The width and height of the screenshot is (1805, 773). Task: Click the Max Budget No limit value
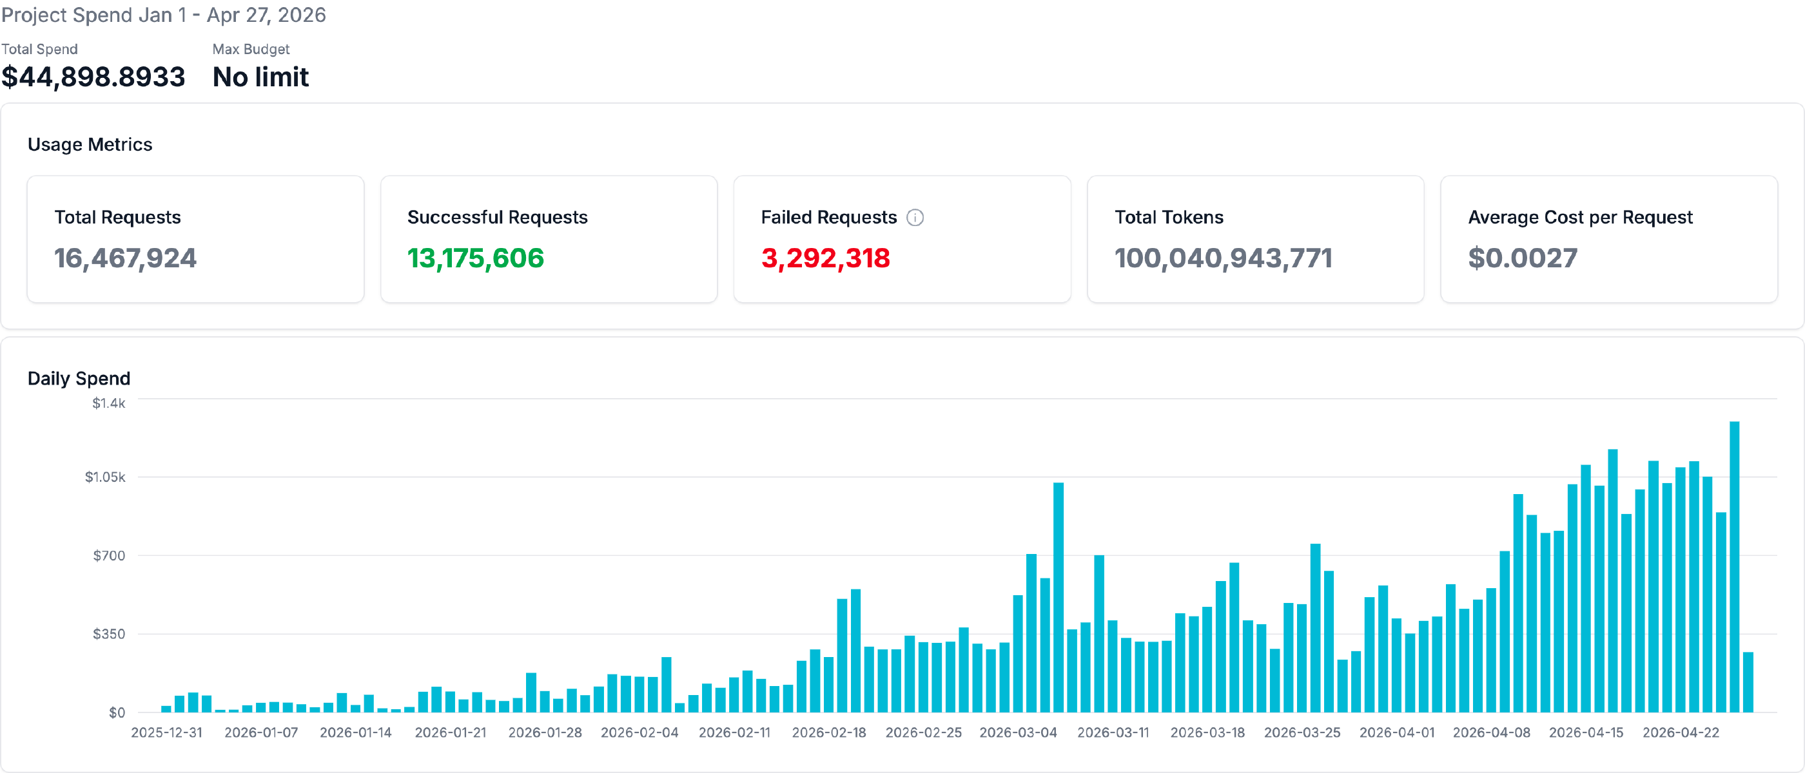(260, 77)
